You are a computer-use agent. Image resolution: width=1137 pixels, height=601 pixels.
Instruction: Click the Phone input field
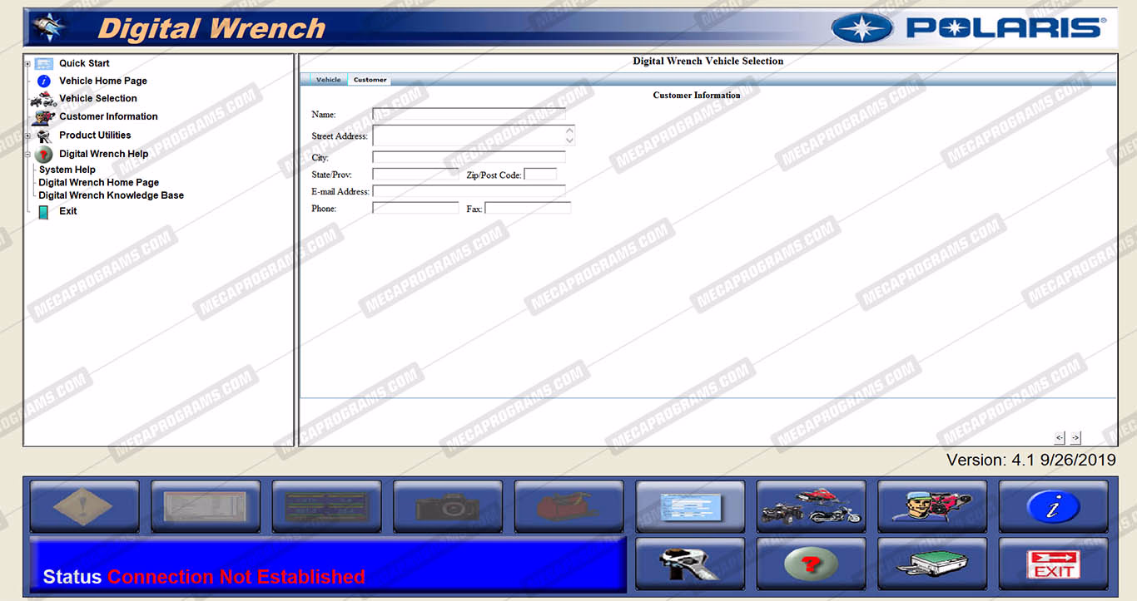(415, 208)
